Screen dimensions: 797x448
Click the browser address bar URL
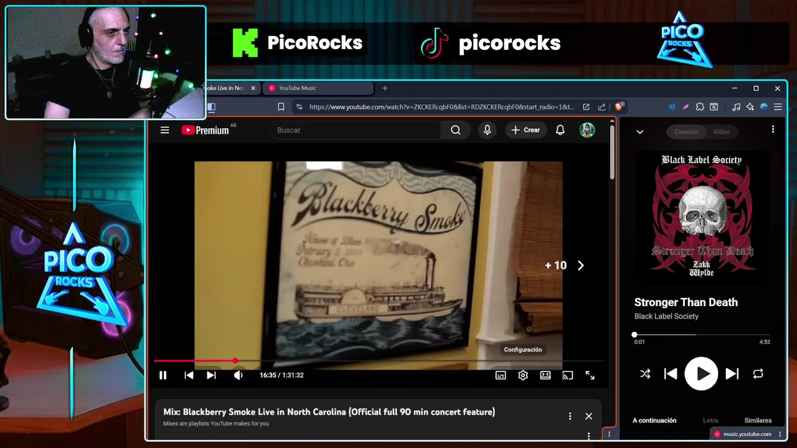click(441, 107)
